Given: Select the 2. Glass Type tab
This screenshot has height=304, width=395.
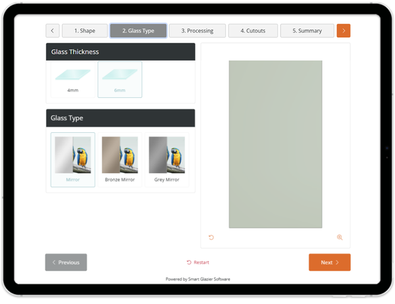Looking at the screenshot, I should click(138, 31).
